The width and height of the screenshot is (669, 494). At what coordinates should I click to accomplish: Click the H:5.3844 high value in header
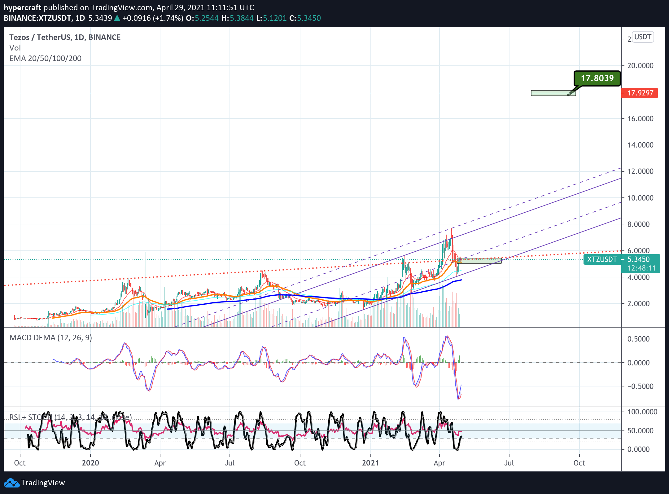(x=237, y=18)
